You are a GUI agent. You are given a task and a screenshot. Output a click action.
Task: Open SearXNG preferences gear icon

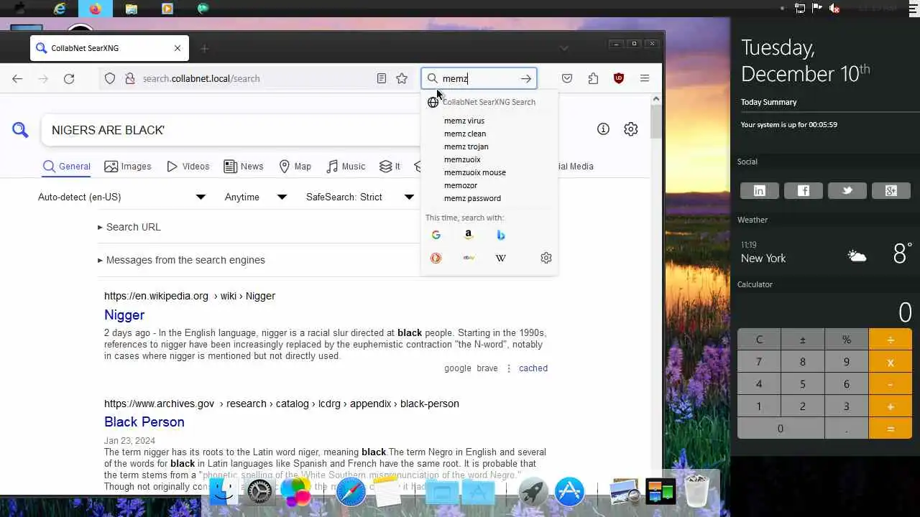[x=630, y=129]
